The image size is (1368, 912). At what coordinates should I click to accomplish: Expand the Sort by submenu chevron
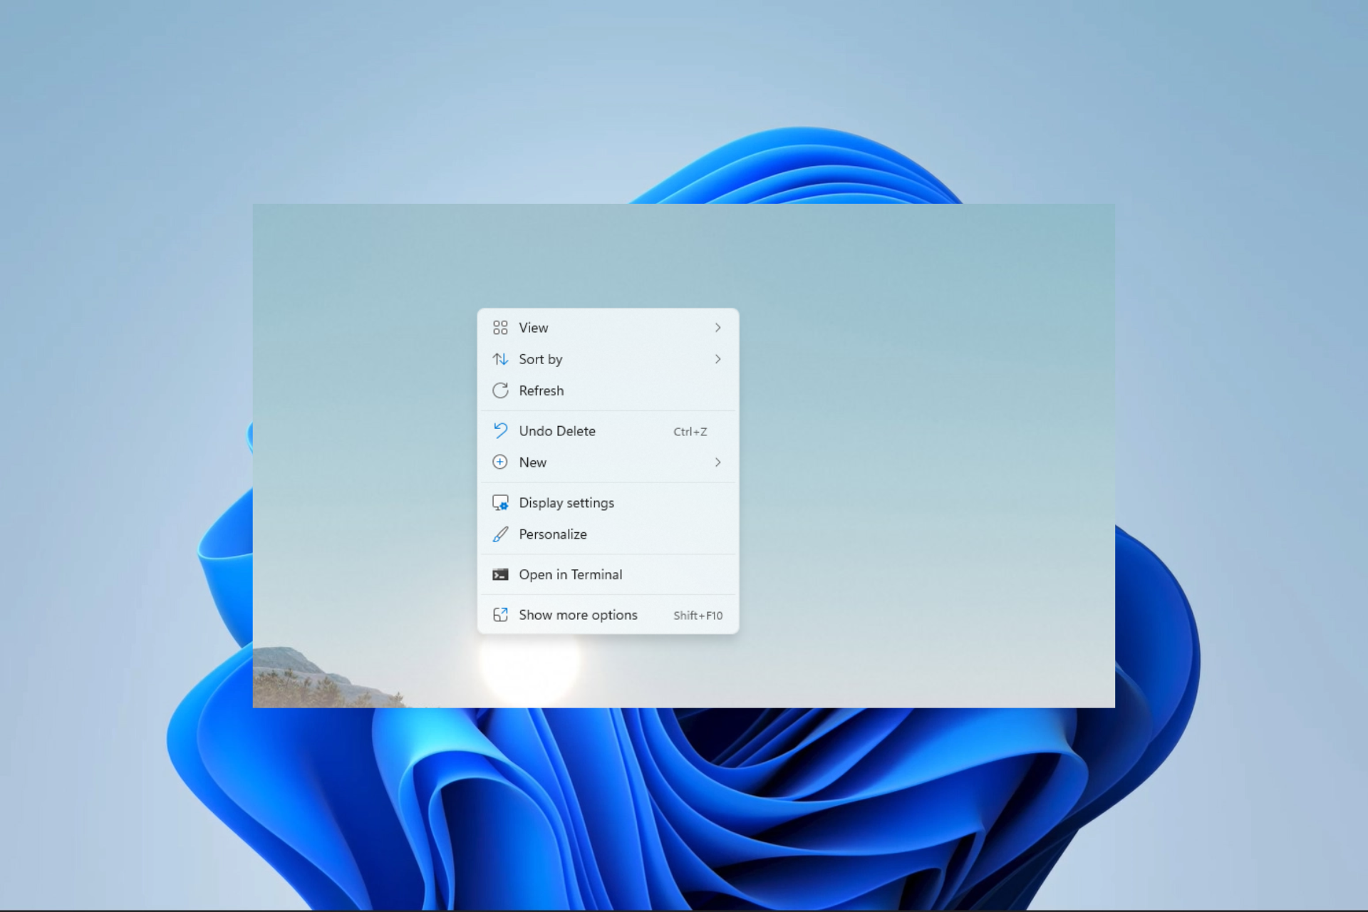717,359
